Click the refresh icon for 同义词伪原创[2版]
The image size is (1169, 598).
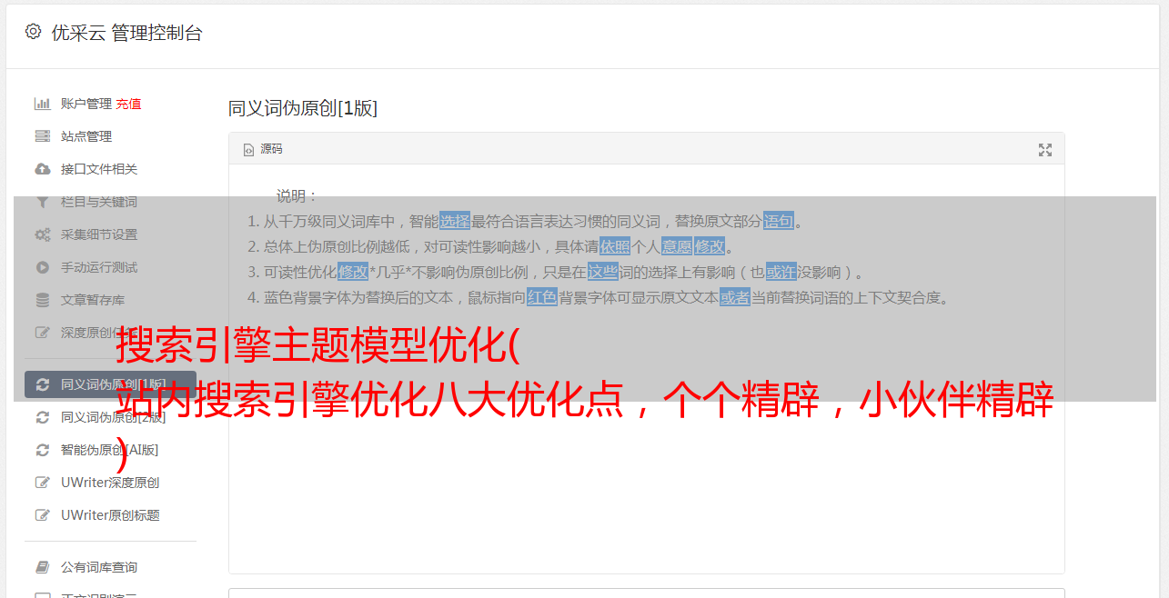pyautogui.click(x=42, y=417)
